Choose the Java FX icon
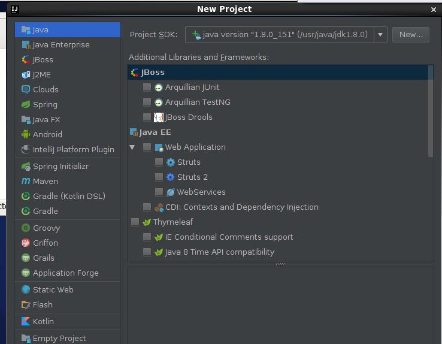The height and width of the screenshot is (344, 442). (26, 119)
